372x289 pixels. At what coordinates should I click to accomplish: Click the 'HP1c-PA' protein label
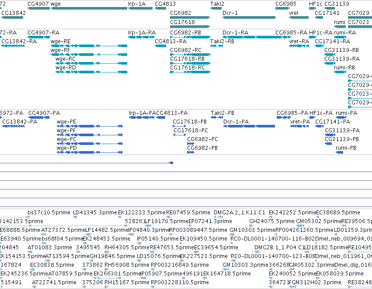coord(321,113)
